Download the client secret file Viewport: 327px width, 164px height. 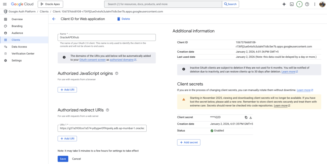click(x=251, y=118)
